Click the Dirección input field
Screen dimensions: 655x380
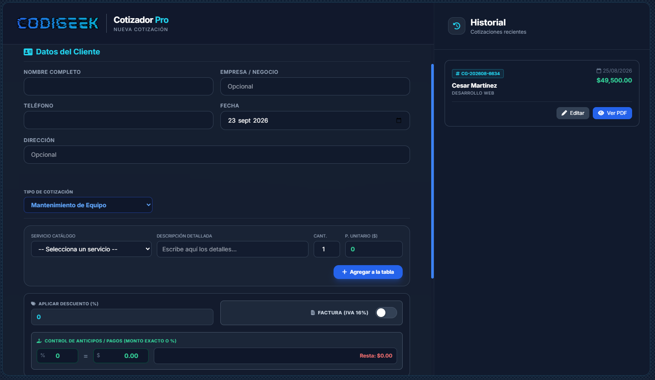pyautogui.click(x=217, y=155)
